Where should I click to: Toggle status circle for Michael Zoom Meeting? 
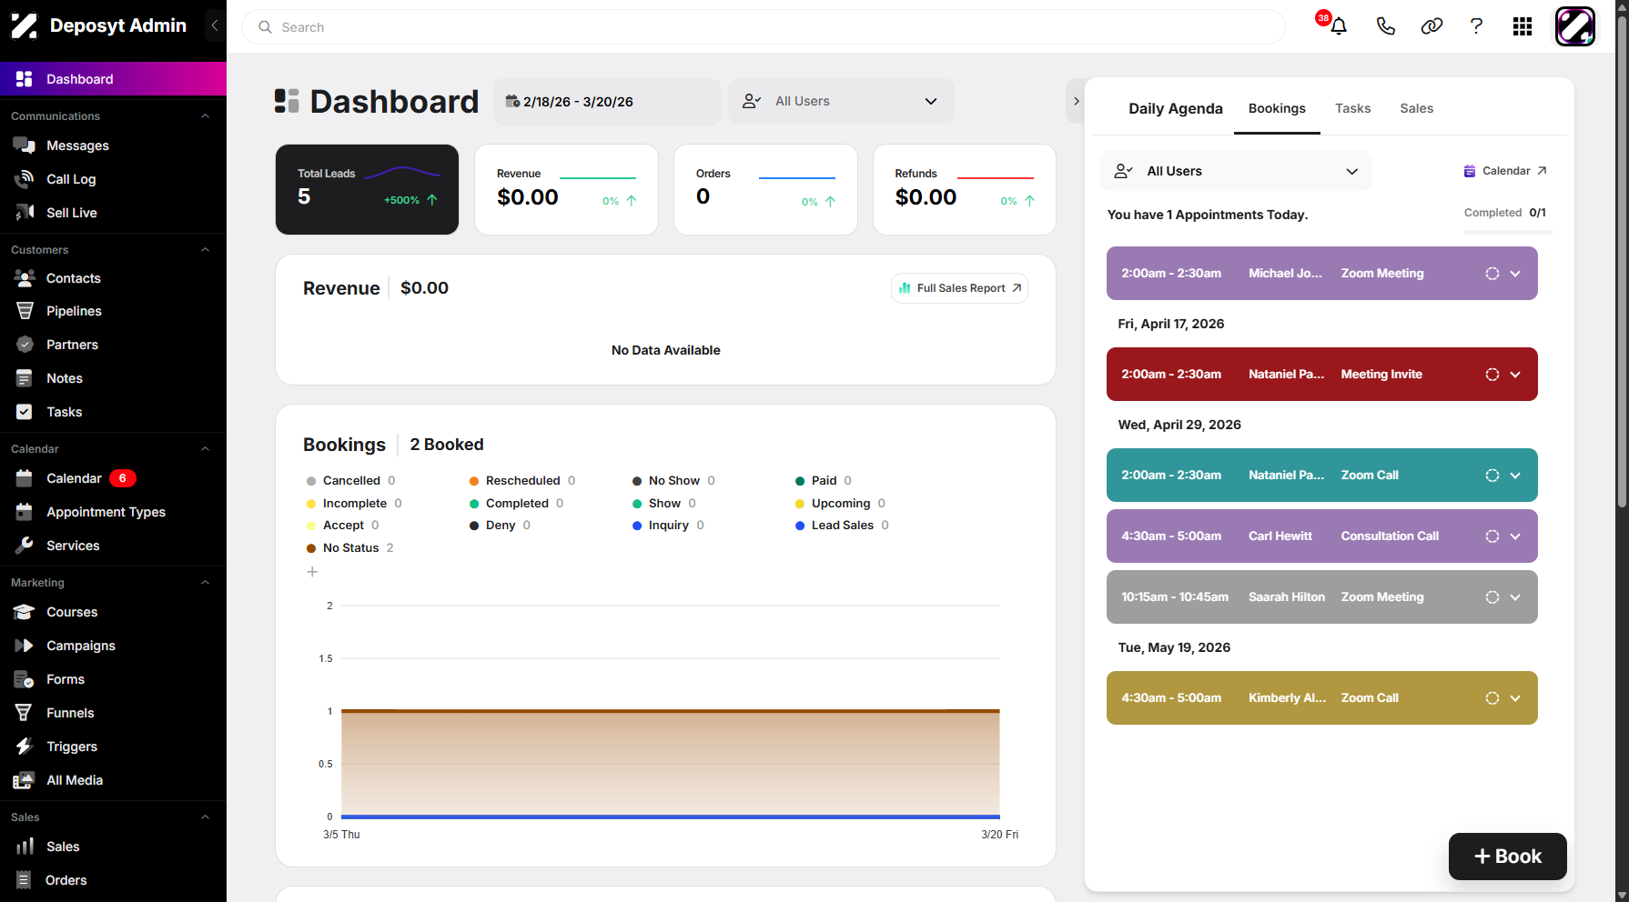tap(1492, 274)
